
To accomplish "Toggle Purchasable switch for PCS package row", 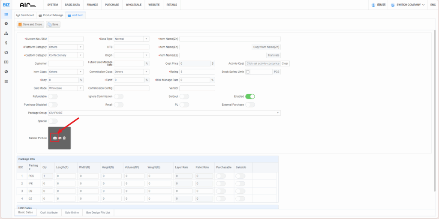I will point(221,176).
